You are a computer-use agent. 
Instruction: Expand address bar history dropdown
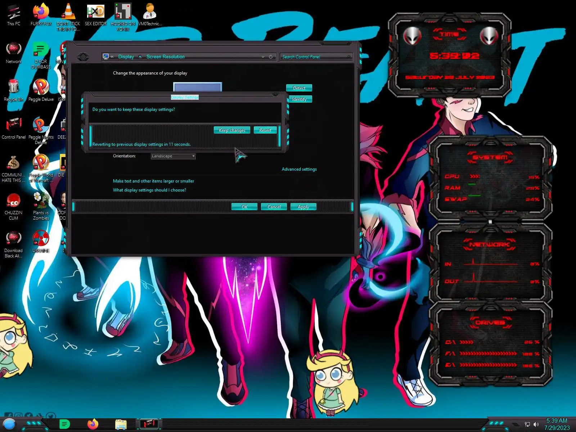pyautogui.click(x=263, y=57)
